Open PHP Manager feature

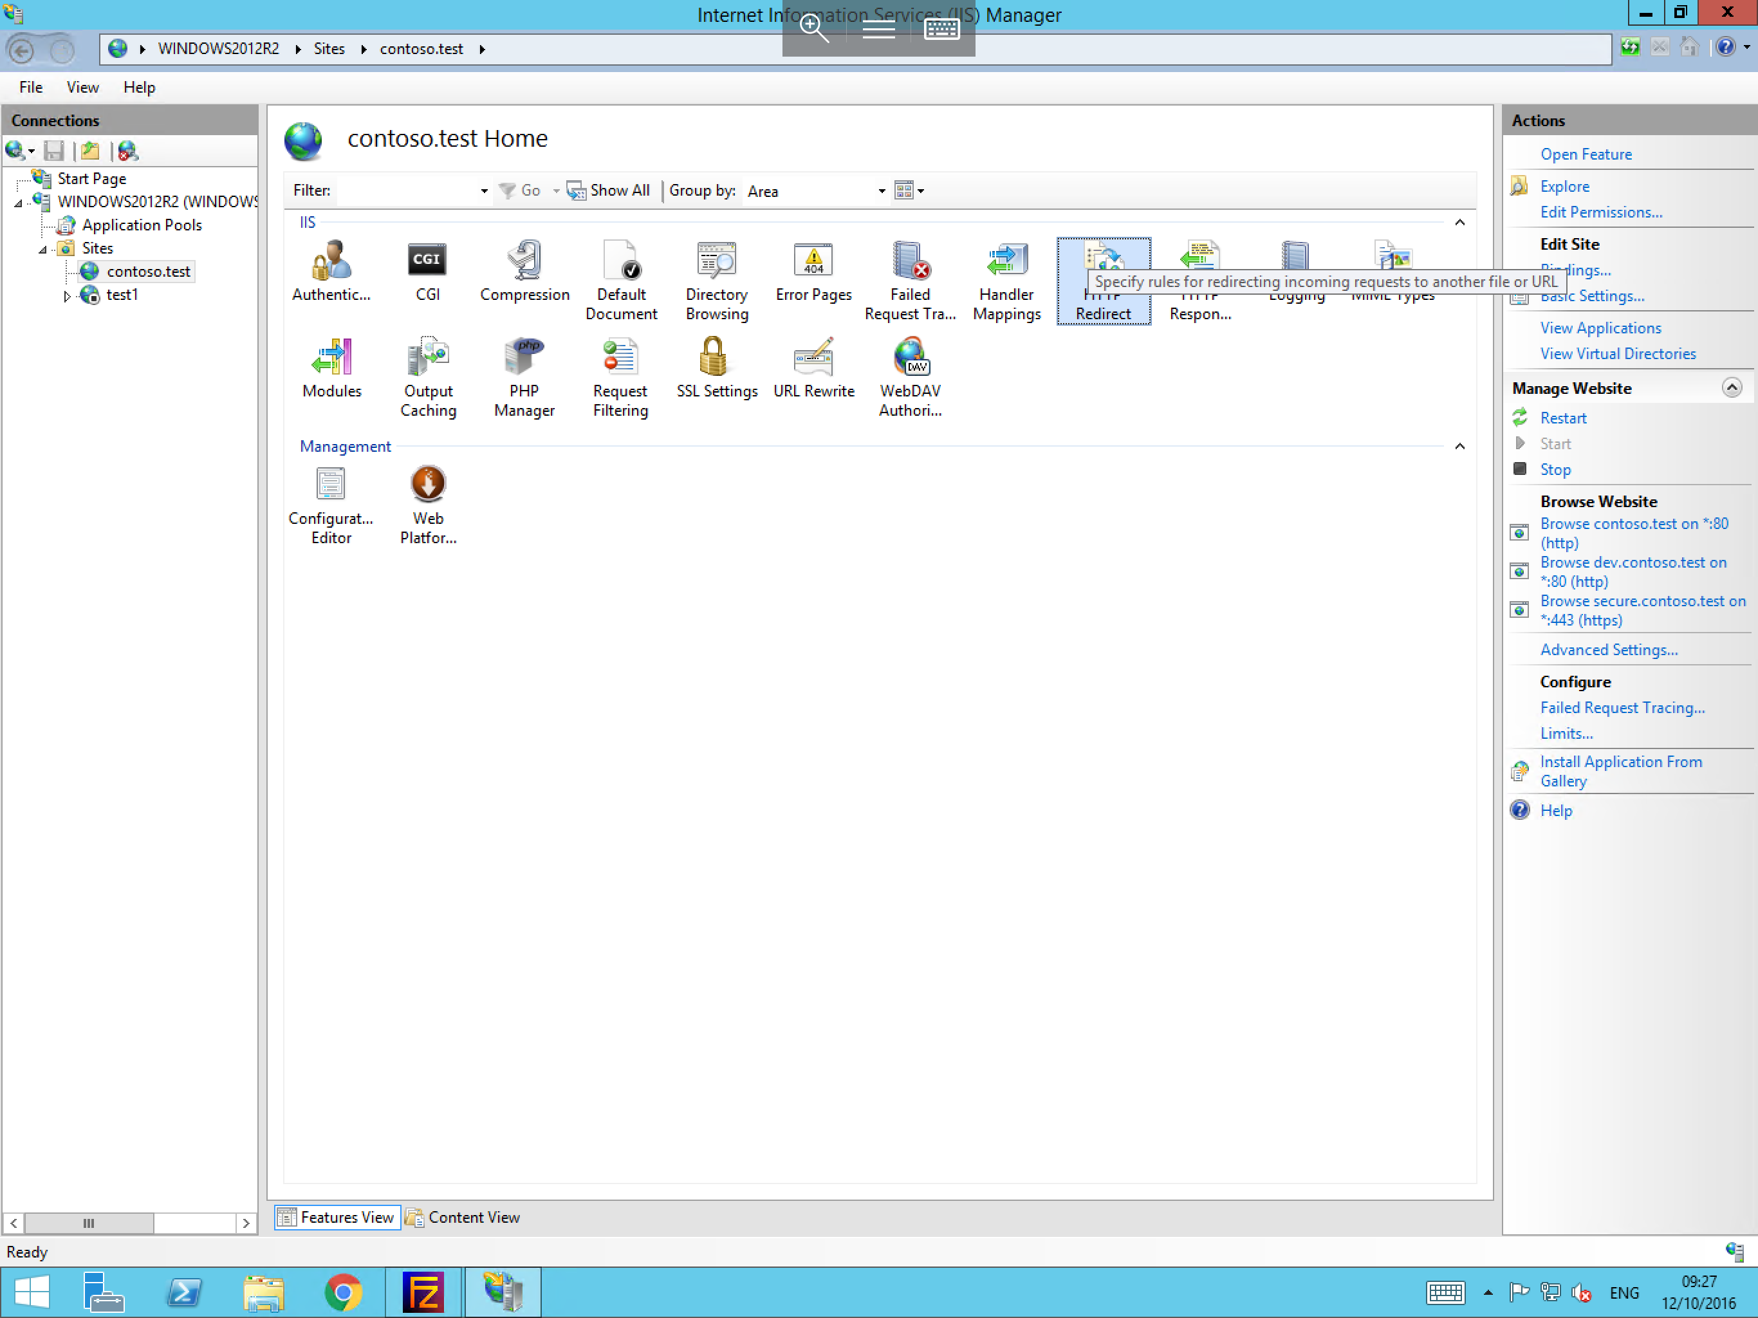[x=524, y=378]
